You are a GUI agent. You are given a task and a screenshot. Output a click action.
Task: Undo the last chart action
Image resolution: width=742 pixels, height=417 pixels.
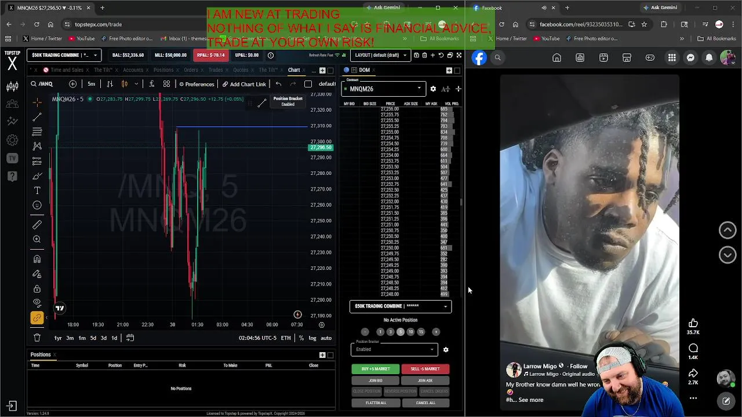[278, 84]
